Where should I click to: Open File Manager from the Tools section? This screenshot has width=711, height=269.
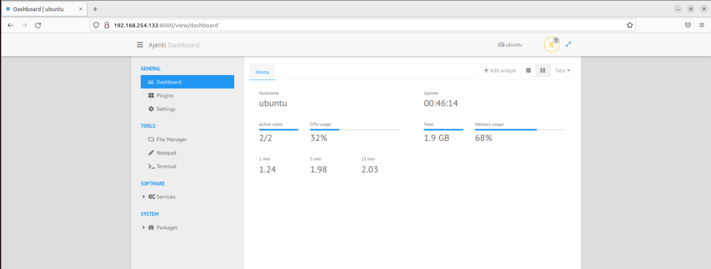tap(170, 139)
